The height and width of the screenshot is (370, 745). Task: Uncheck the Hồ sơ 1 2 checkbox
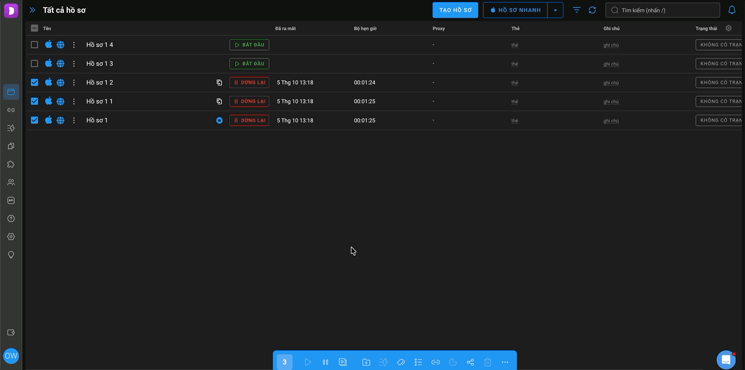(x=35, y=83)
